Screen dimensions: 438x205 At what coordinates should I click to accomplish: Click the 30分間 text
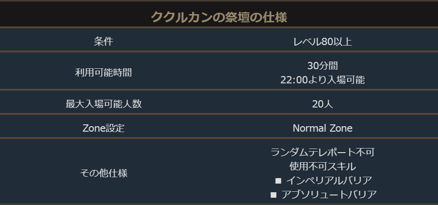pos(323,65)
